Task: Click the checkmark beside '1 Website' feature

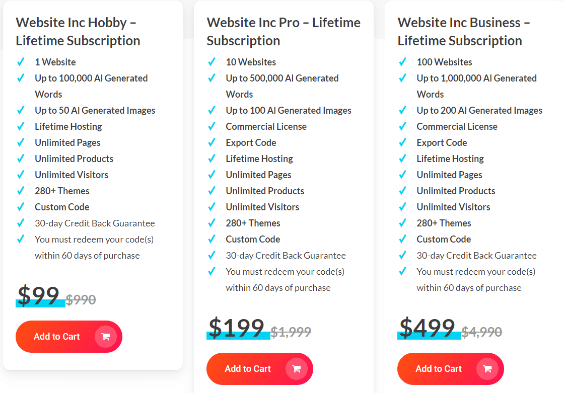Action: pos(21,62)
